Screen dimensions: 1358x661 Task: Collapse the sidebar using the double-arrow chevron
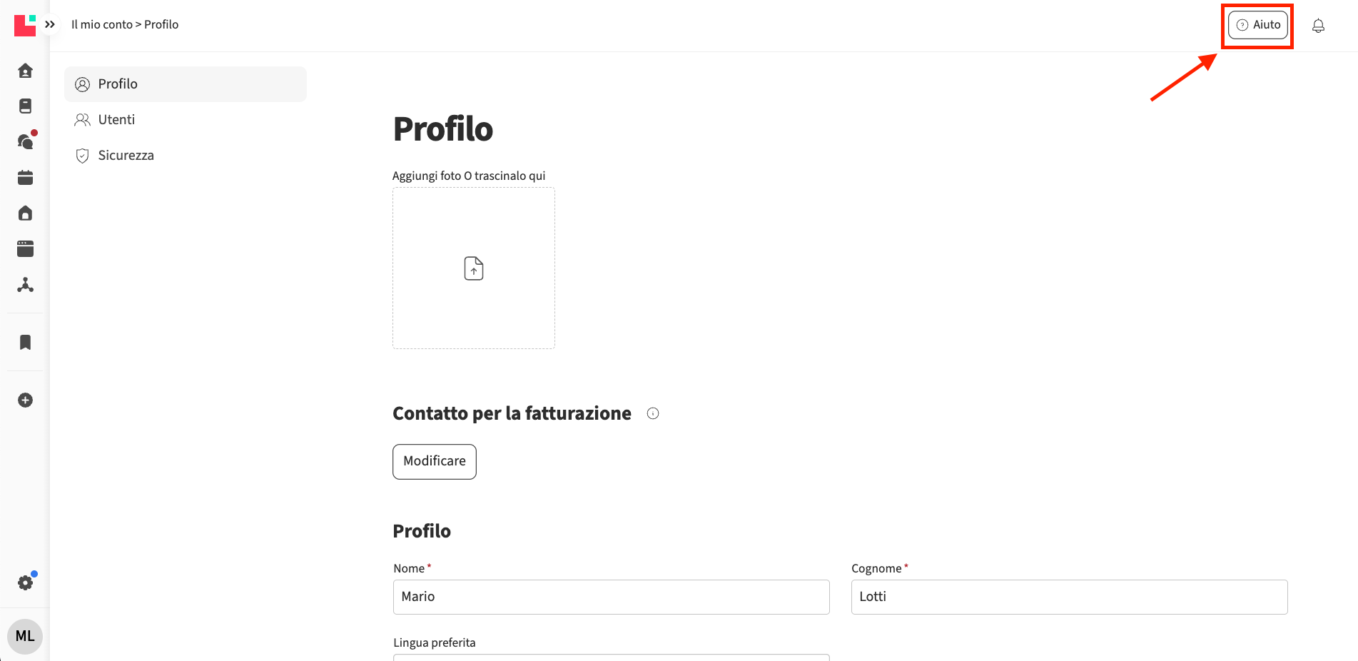(49, 24)
